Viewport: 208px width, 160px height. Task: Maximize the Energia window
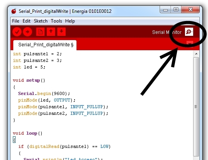[176, 9]
